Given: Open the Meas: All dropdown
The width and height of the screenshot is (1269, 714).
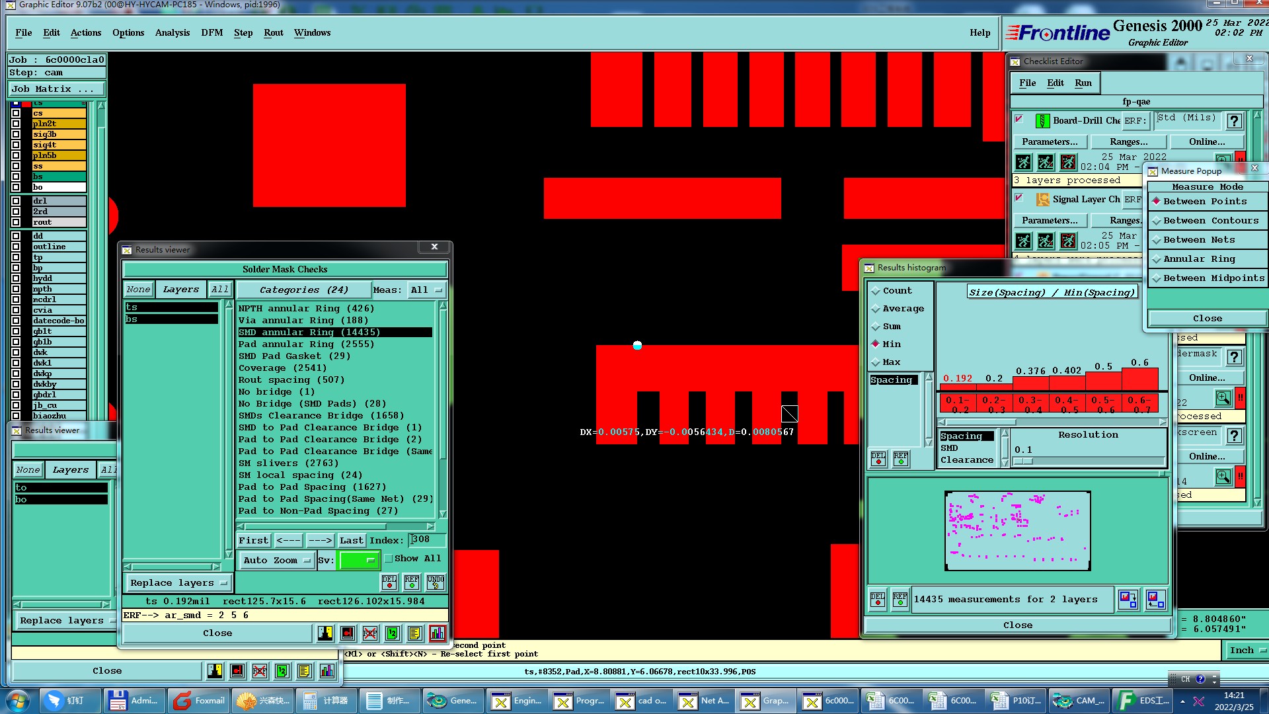Looking at the screenshot, I should (426, 290).
